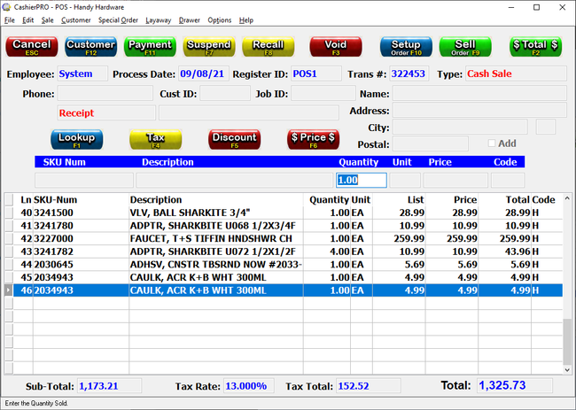Apply a discount with Discount F5
This screenshot has height=410, width=576.
(234, 140)
